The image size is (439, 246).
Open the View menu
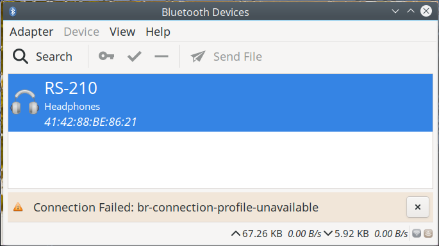(x=122, y=31)
